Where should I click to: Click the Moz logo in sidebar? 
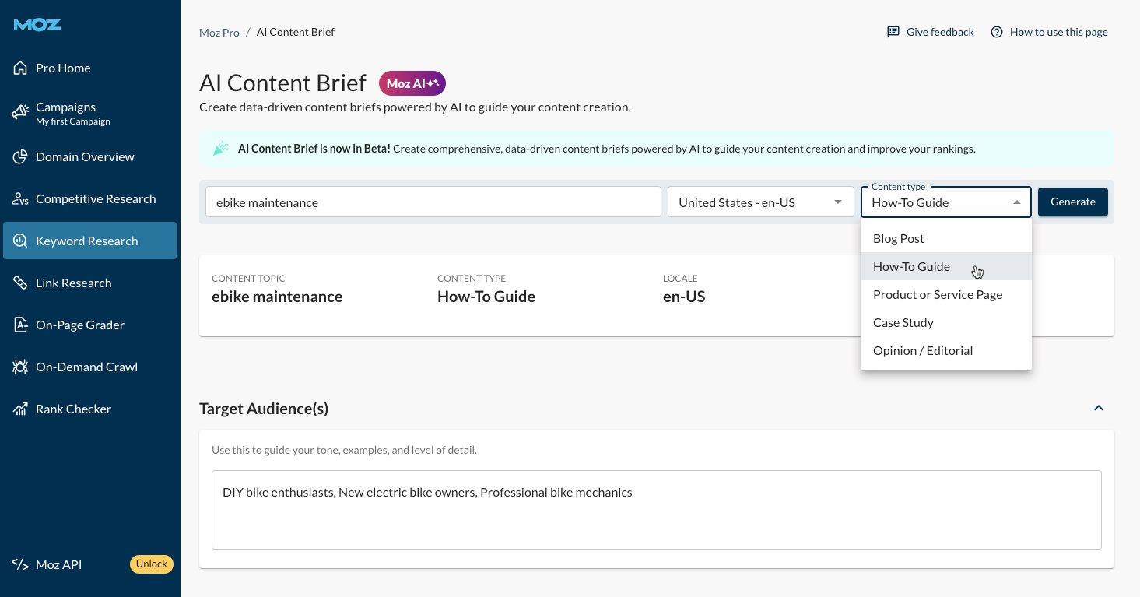(37, 25)
